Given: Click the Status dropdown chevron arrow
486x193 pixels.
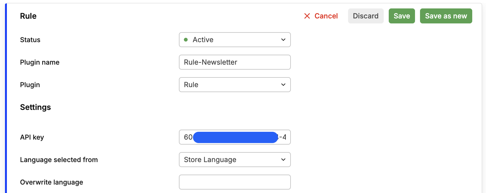Looking at the screenshot, I should coord(283,40).
